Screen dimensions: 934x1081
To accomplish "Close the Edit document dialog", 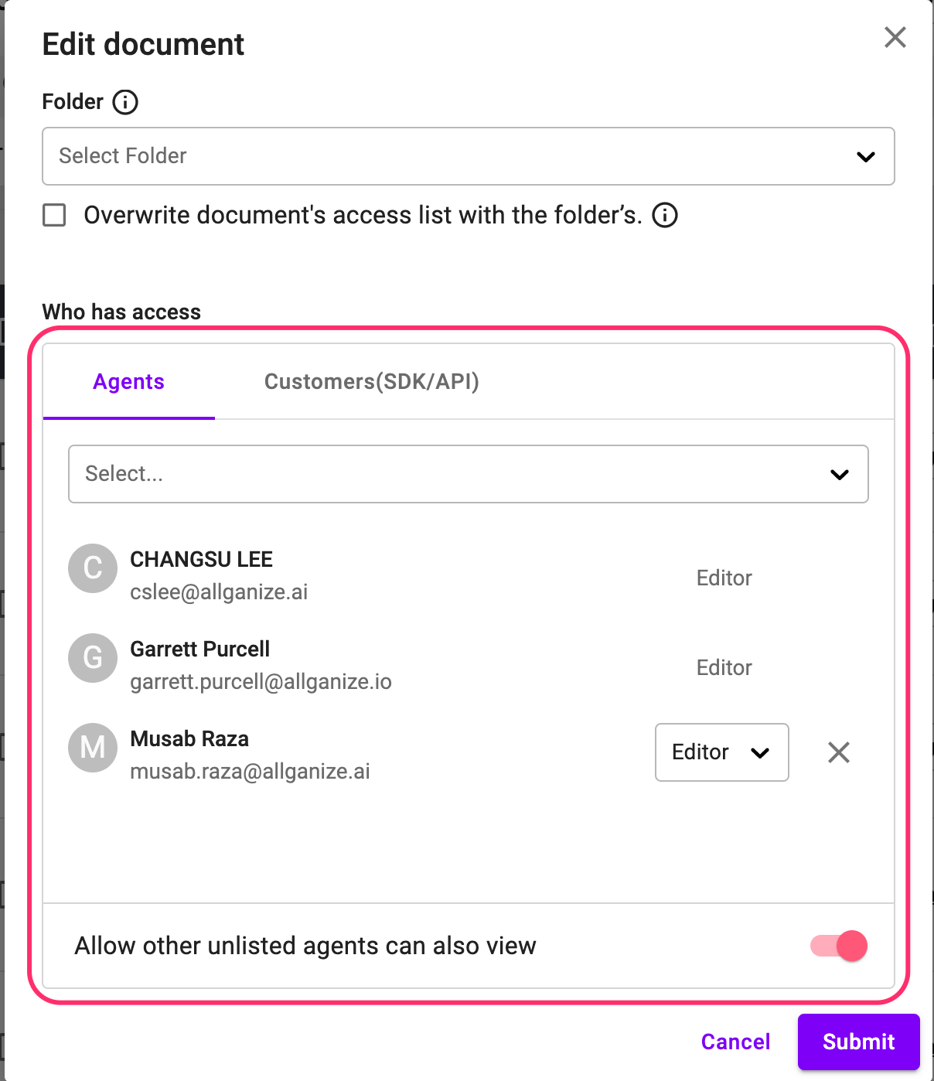I will (x=895, y=37).
